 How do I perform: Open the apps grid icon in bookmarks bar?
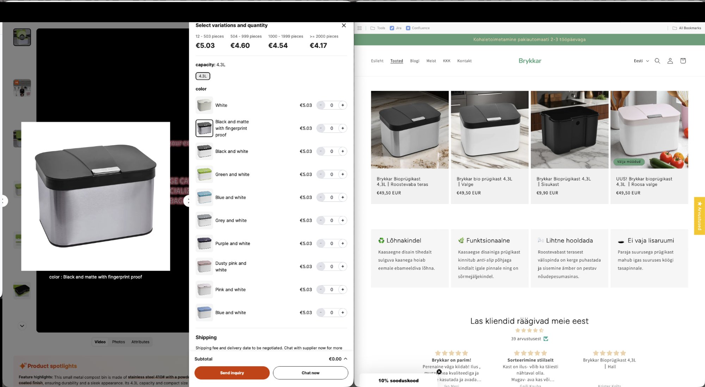360,28
